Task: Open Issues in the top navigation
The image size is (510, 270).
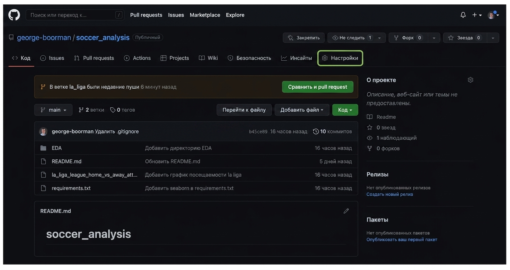Action: tap(176, 15)
